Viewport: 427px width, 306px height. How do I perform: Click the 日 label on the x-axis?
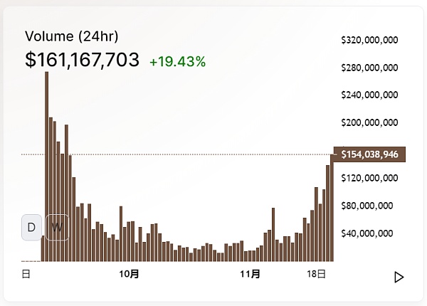(x=26, y=273)
